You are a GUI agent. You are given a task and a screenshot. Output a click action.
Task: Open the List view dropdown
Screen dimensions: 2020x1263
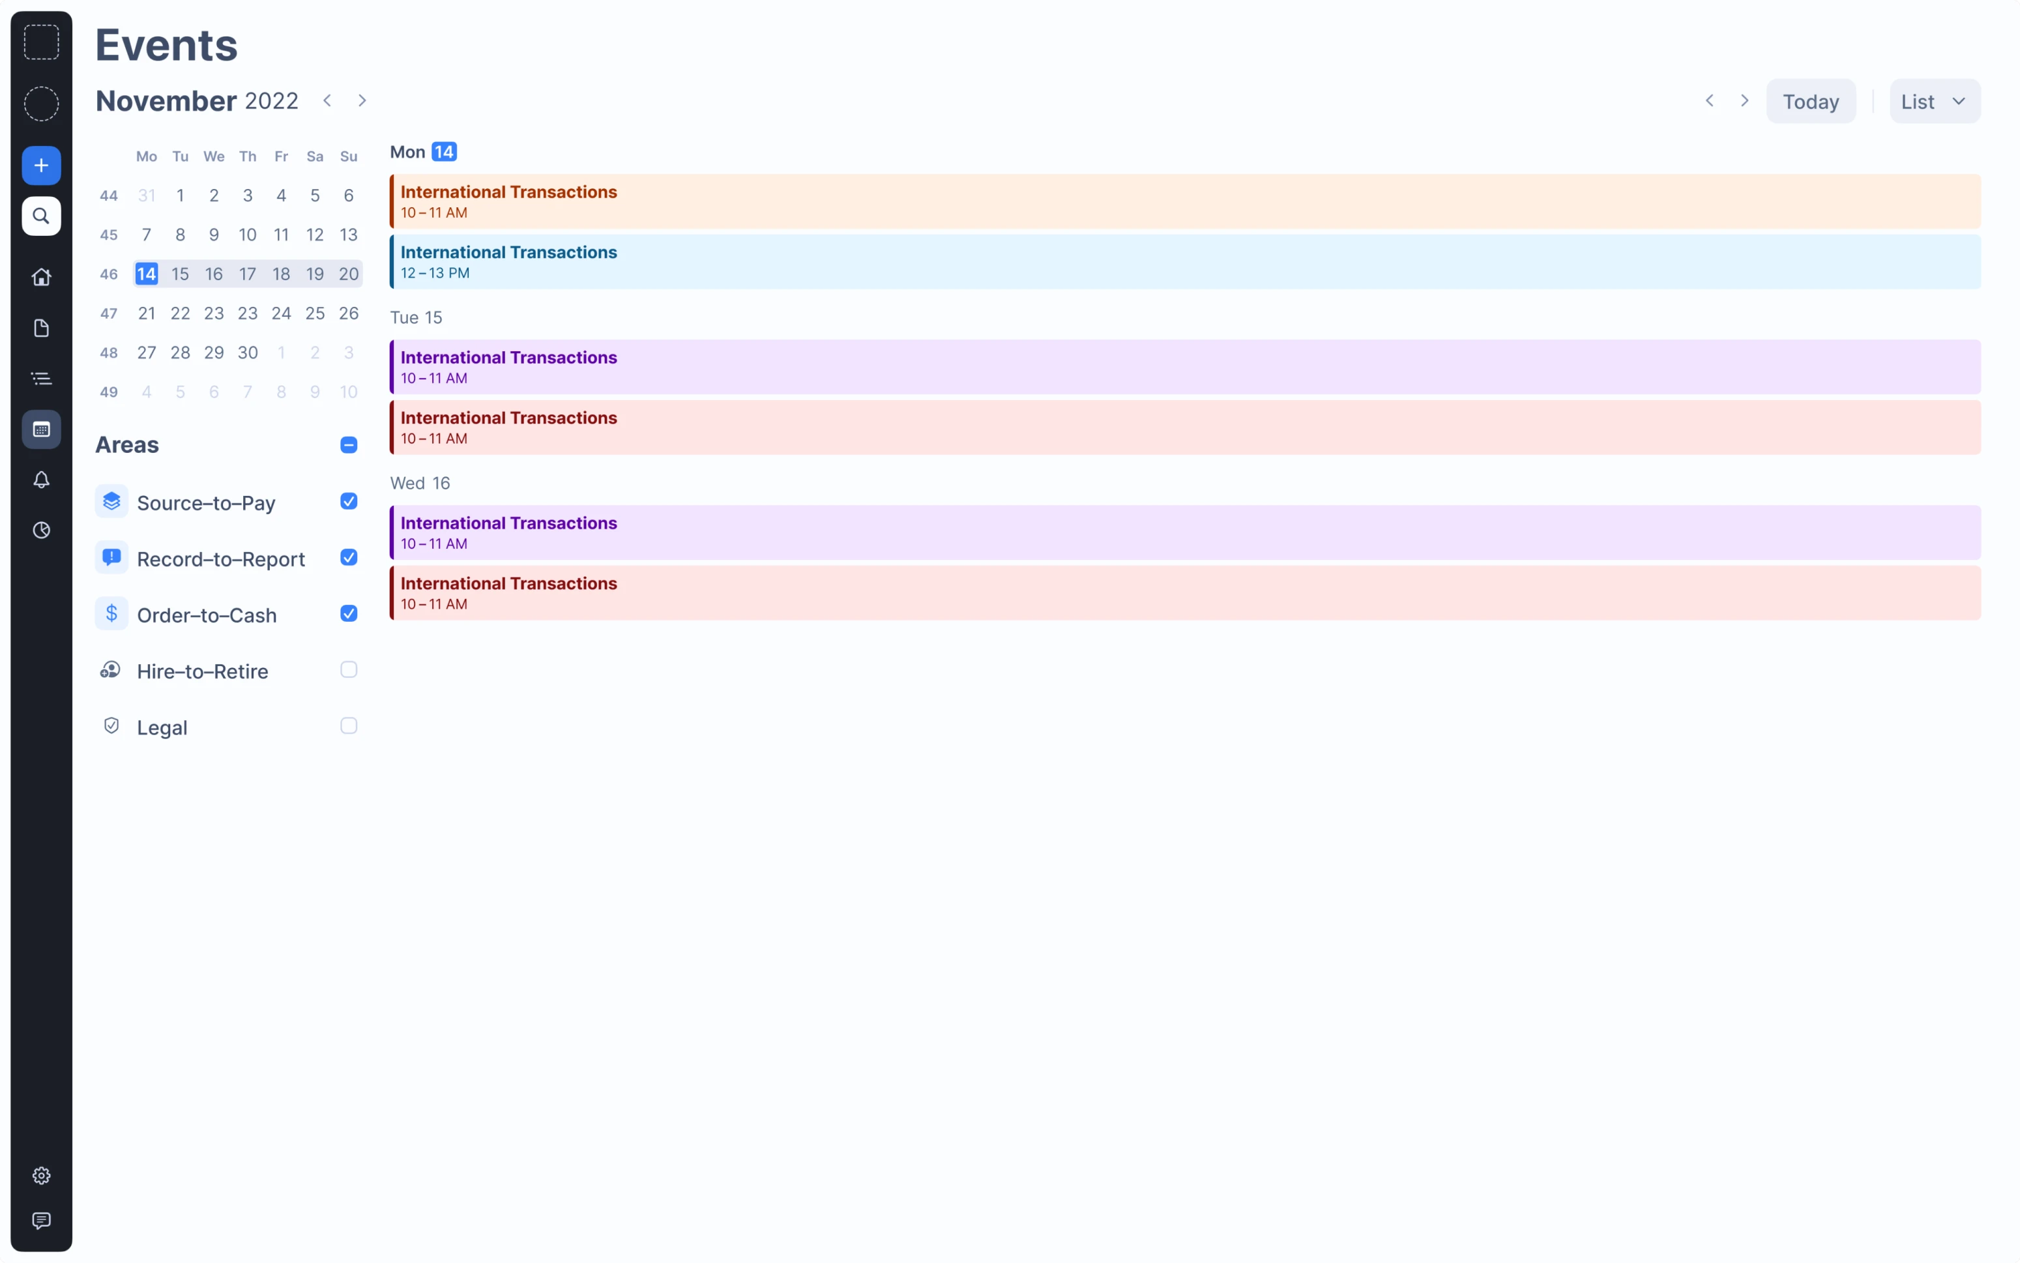pos(1933,100)
